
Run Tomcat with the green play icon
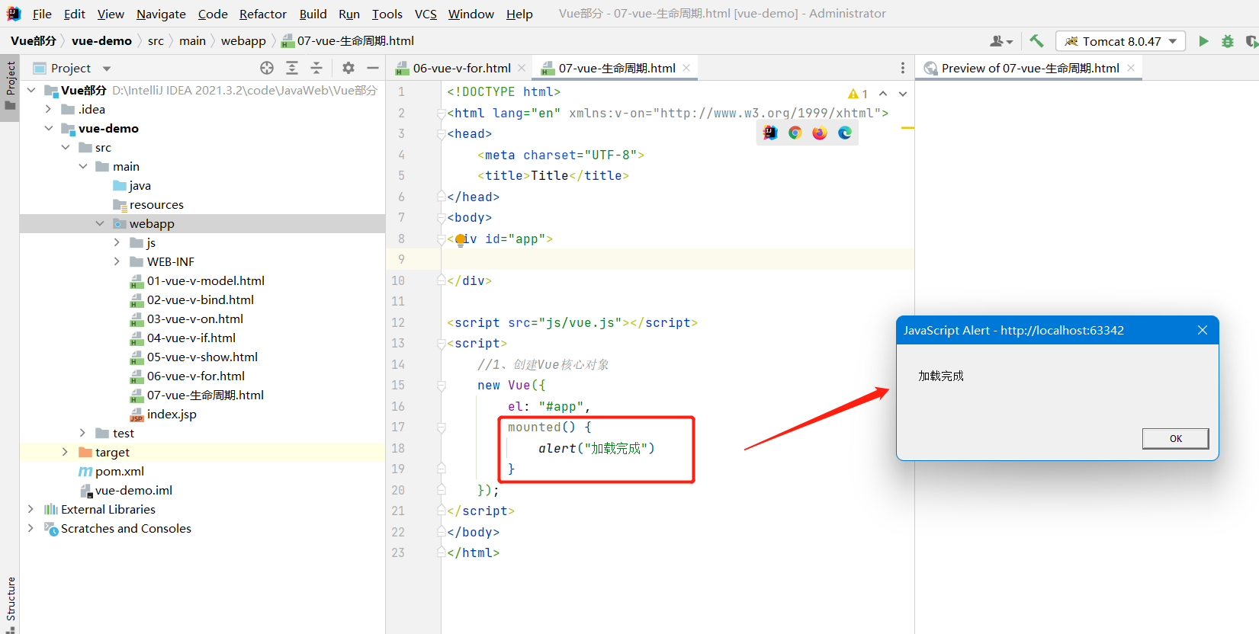coord(1203,41)
